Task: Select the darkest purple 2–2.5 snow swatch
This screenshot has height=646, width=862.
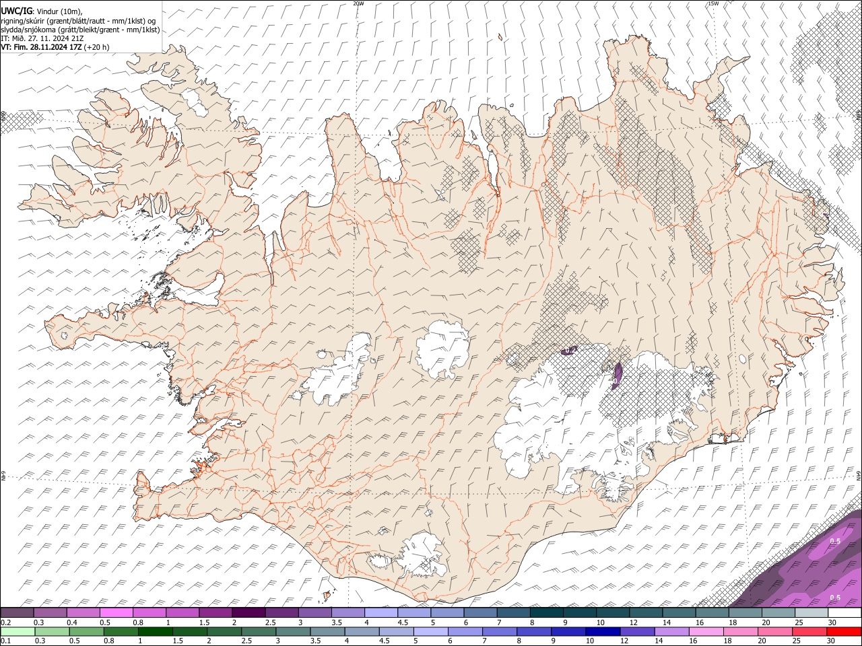Action: (248, 613)
